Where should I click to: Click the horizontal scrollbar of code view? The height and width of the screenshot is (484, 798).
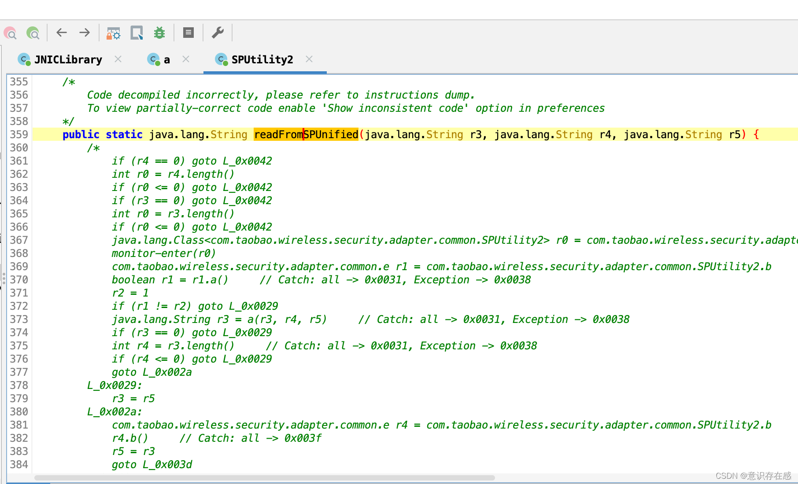coord(264,478)
